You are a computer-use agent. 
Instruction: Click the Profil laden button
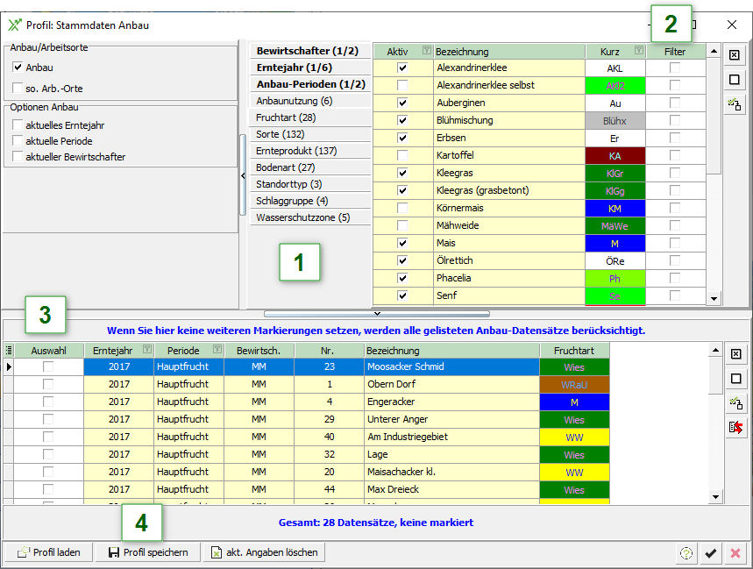pos(48,553)
